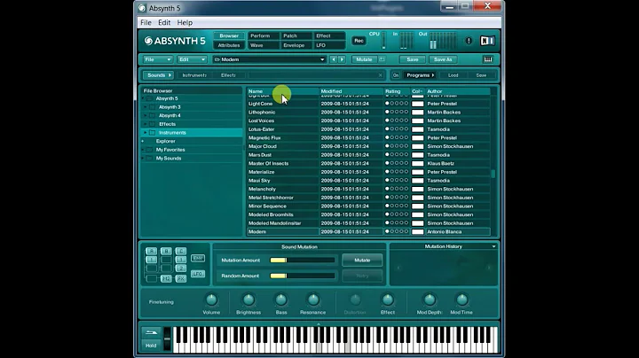The width and height of the screenshot is (639, 358).
Task: Click module box labeled 2
Action: tap(181, 268)
